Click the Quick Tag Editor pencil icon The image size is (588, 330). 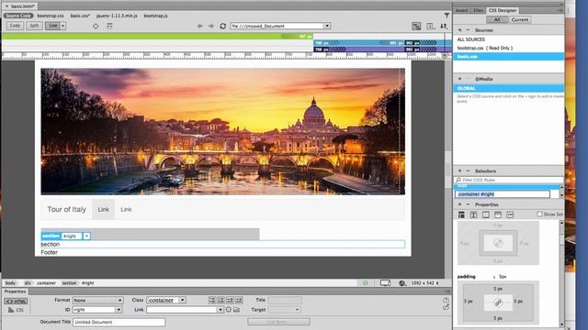click(x=446, y=308)
